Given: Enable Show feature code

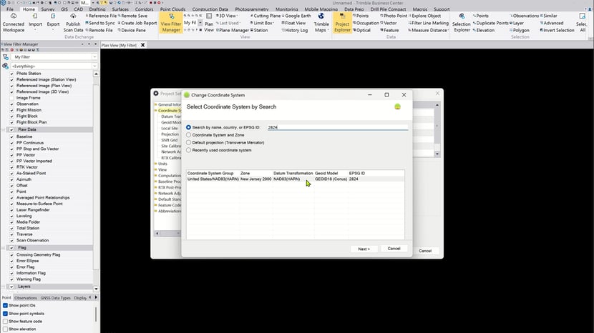Looking at the screenshot, I should click(5, 322).
